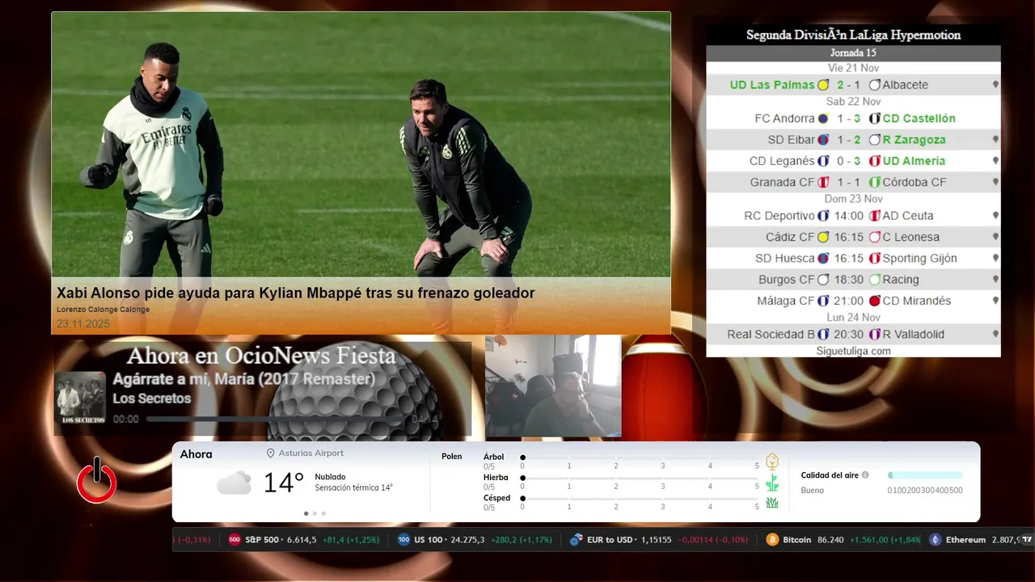1035x582 pixels.
Task: Click the Los Secretos album cover
Action: (80, 398)
